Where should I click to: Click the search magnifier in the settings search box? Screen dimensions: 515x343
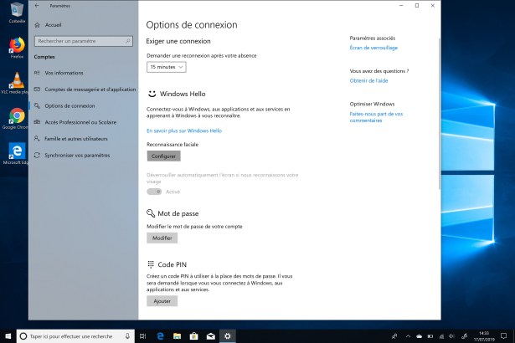(x=128, y=41)
